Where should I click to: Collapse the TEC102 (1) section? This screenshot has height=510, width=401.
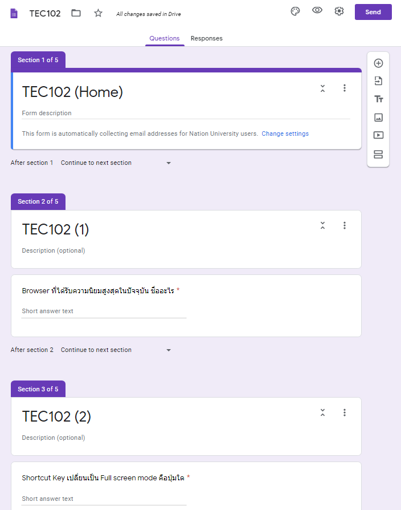(x=322, y=226)
